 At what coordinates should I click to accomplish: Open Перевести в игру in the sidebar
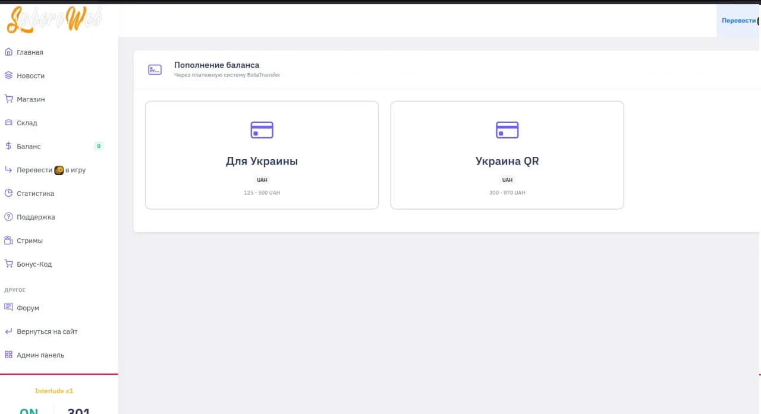51,170
